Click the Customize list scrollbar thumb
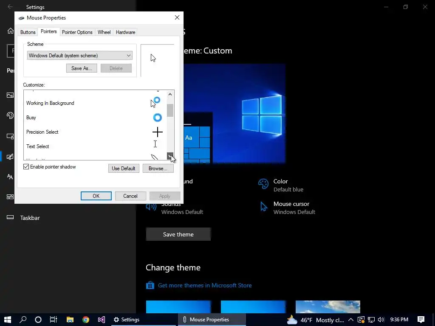Viewport: 435px width, 326px height. tap(170, 110)
